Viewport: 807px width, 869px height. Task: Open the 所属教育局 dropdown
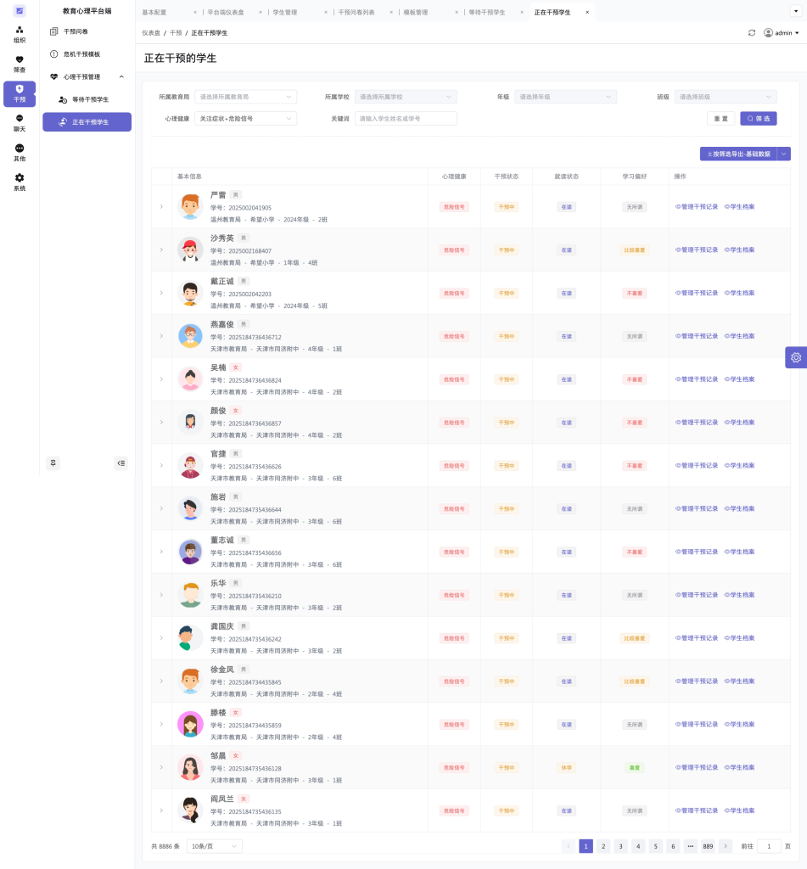[x=245, y=97]
